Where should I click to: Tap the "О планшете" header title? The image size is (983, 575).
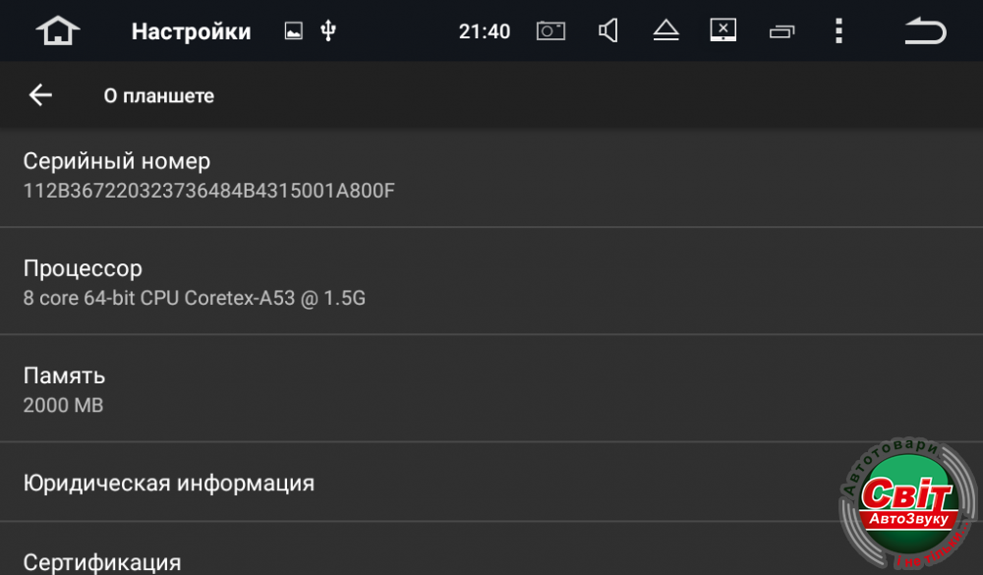(159, 95)
